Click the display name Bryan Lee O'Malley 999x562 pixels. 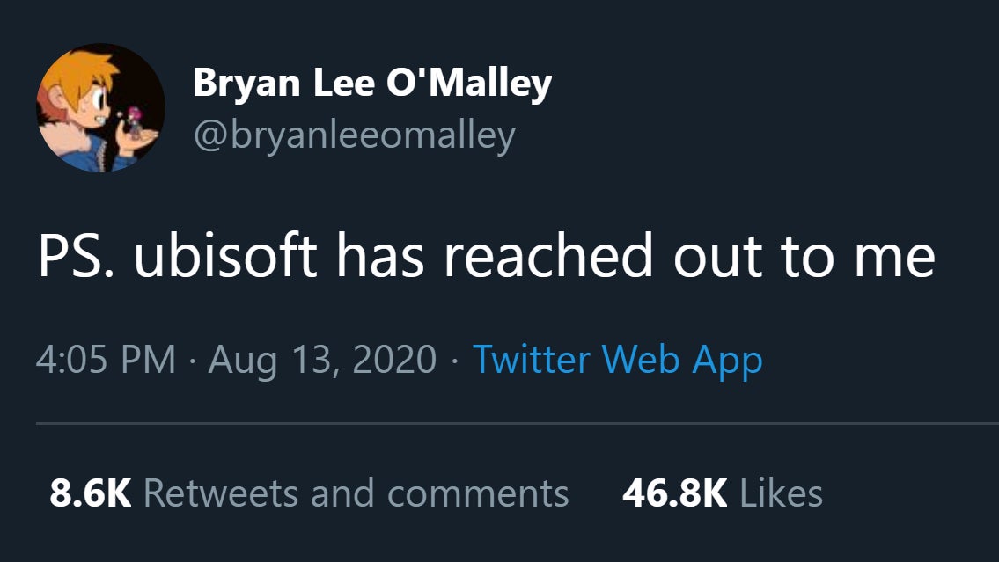[371, 84]
